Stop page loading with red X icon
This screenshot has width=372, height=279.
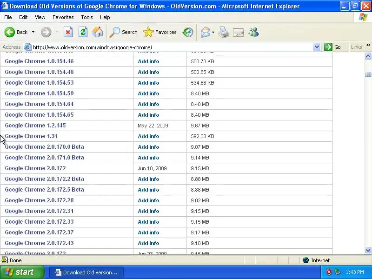point(68,32)
